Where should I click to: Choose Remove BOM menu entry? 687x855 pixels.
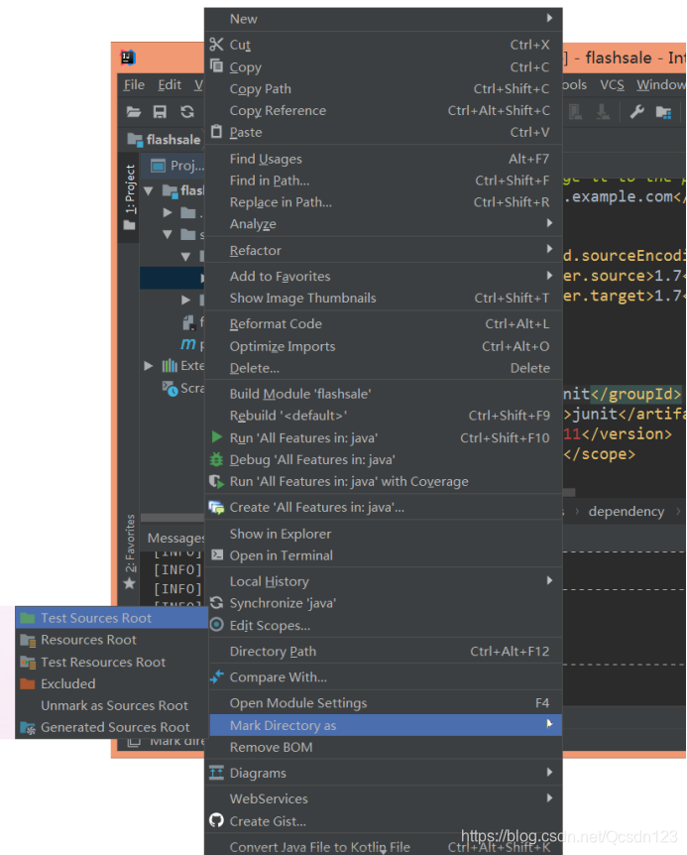coord(384,747)
